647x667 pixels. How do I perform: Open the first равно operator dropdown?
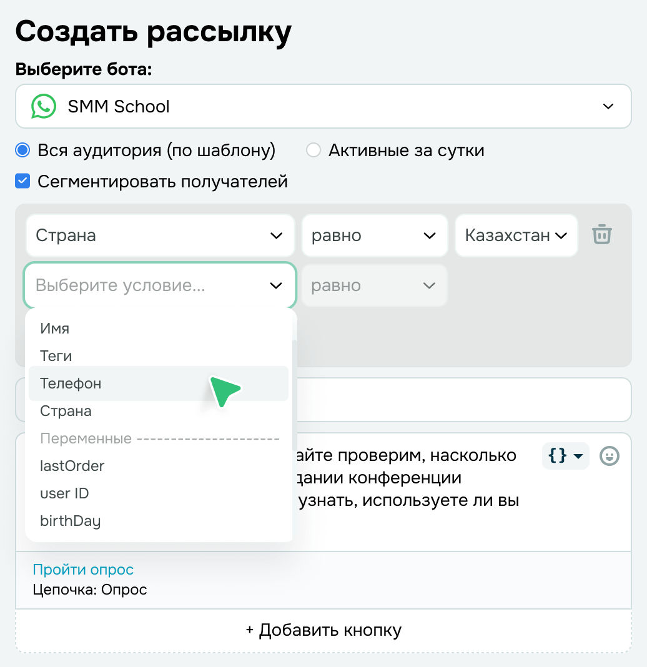(x=374, y=235)
